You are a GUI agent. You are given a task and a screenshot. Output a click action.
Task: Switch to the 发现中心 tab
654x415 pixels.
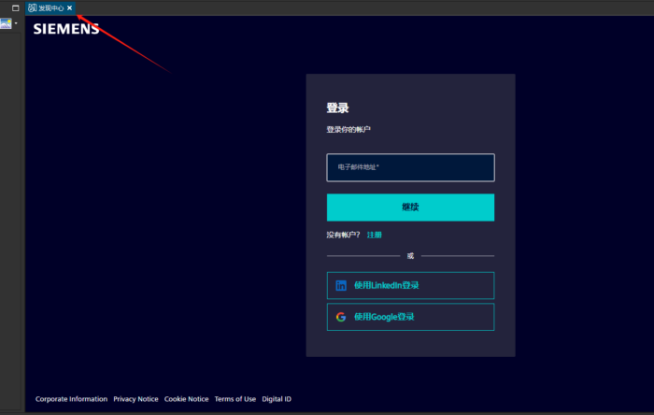pos(50,7)
